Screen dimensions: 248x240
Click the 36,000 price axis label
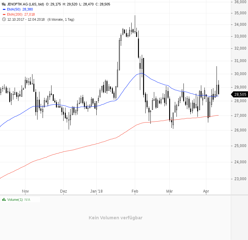point(240,2)
